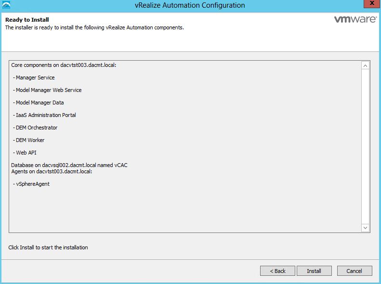Click the scroll down arrow of components list
Screen dimensions: 381x284
[x=365, y=228]
